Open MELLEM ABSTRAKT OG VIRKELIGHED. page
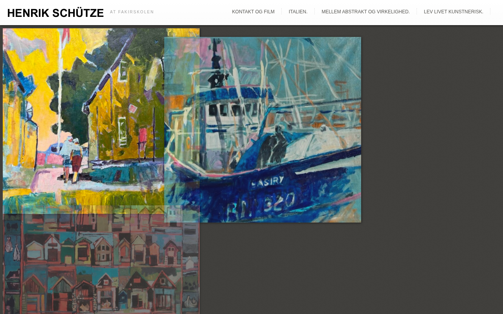Image resolution: width=503 pixels, height=314 pixels. [x=365, y=12]
